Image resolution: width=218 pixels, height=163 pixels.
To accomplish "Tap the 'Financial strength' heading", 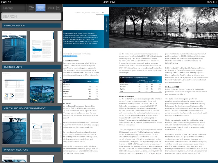I will [x=126, y=96].
